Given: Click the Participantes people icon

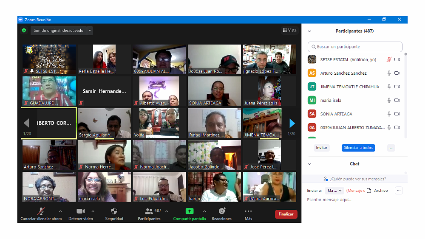Looking at the screenshot, I should click(149, 211).
